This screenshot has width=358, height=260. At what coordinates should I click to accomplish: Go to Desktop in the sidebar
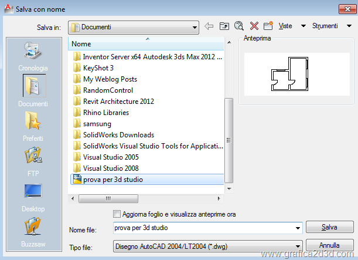33,197
